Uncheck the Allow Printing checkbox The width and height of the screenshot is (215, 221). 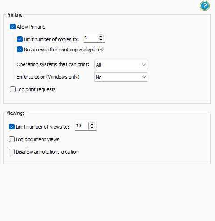click(x=13, y=27)
